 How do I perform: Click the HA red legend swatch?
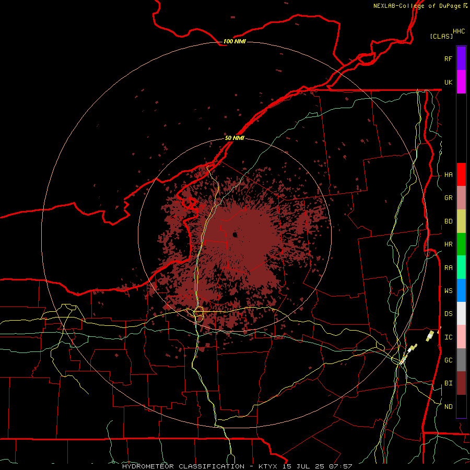point(461,174)
